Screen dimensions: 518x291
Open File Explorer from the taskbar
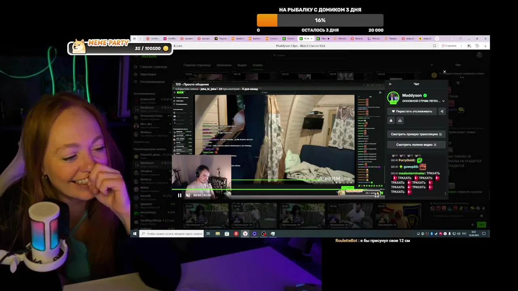click(218, 234)
